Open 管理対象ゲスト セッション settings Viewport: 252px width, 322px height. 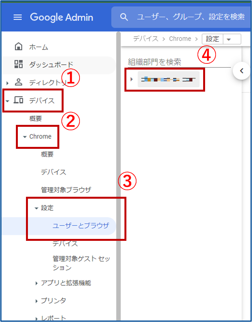[x=81, y=263]
